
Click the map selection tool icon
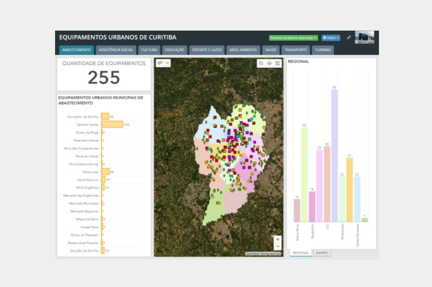click(x=160, y=63)
